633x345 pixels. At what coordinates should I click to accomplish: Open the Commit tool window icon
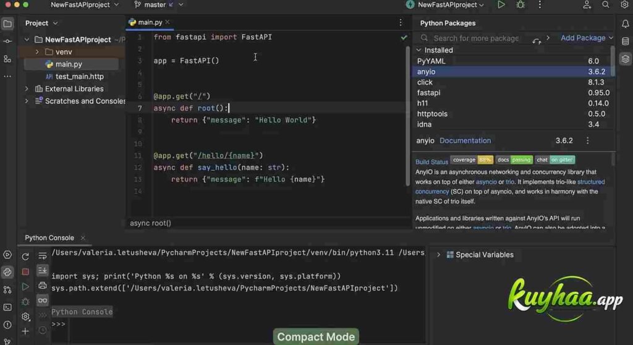click(x=7, y=41)
